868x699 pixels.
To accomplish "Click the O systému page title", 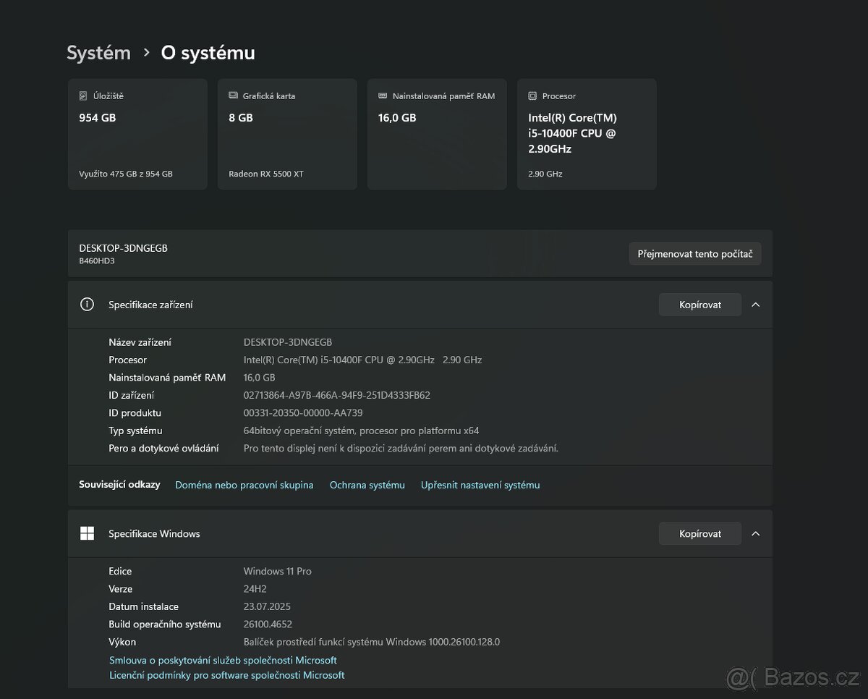I will (x=208, y=53).
